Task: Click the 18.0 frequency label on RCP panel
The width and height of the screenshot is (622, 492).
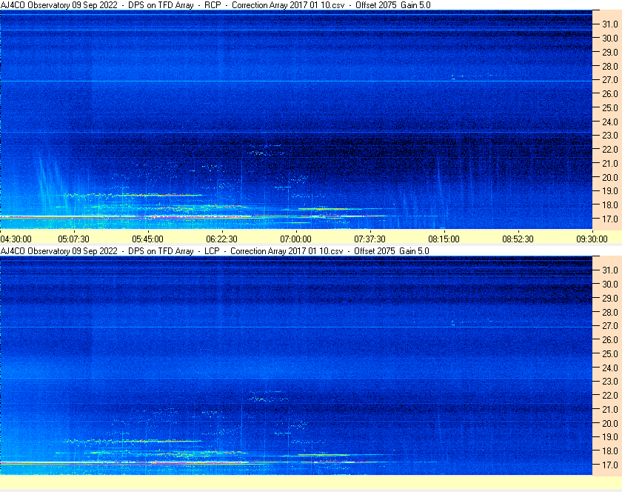Action: (x=610, y=205)
